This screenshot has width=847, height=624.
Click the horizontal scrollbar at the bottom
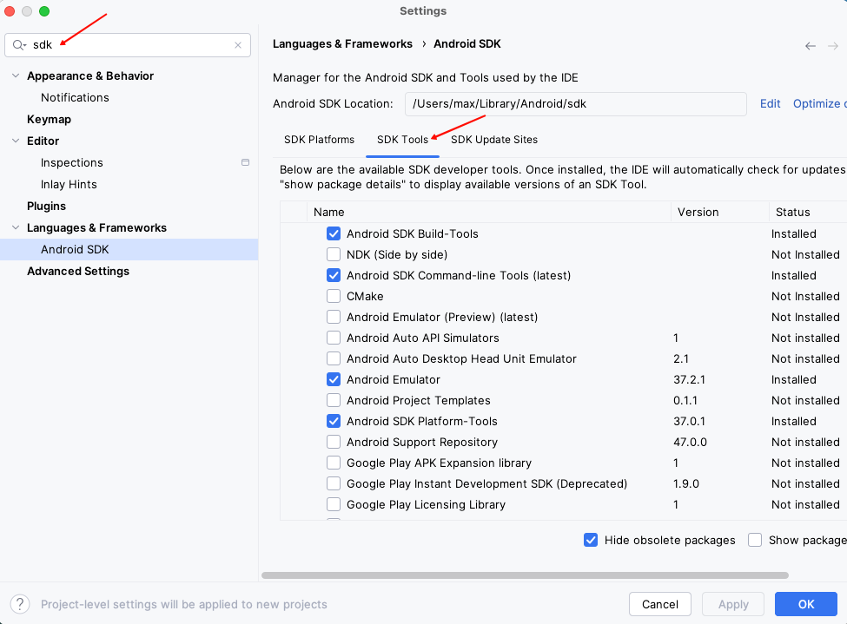525,575
